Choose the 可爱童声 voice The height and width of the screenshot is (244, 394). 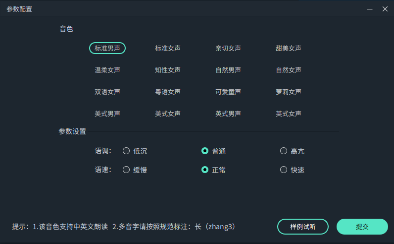(x=228, y=92)
